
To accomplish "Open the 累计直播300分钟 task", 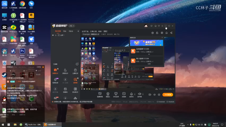I will [x=146, y=61].
